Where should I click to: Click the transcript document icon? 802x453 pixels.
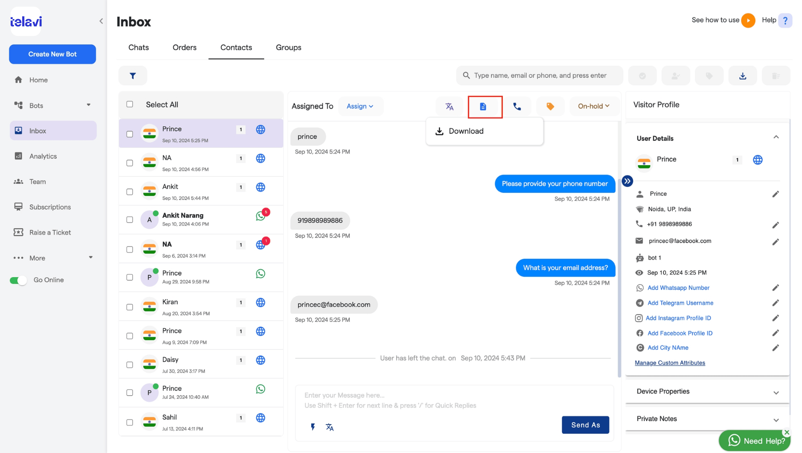click(x=483, y=107)
